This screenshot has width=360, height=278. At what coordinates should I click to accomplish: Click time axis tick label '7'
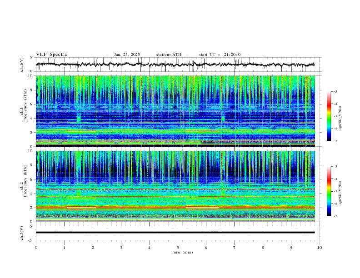coord(235,248)
